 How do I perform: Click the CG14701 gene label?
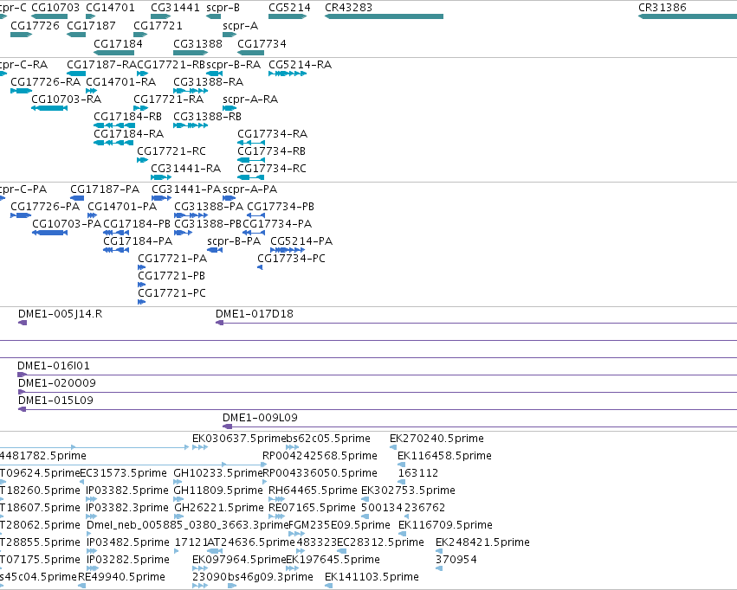pyautogui.click(x=111, y=8)
